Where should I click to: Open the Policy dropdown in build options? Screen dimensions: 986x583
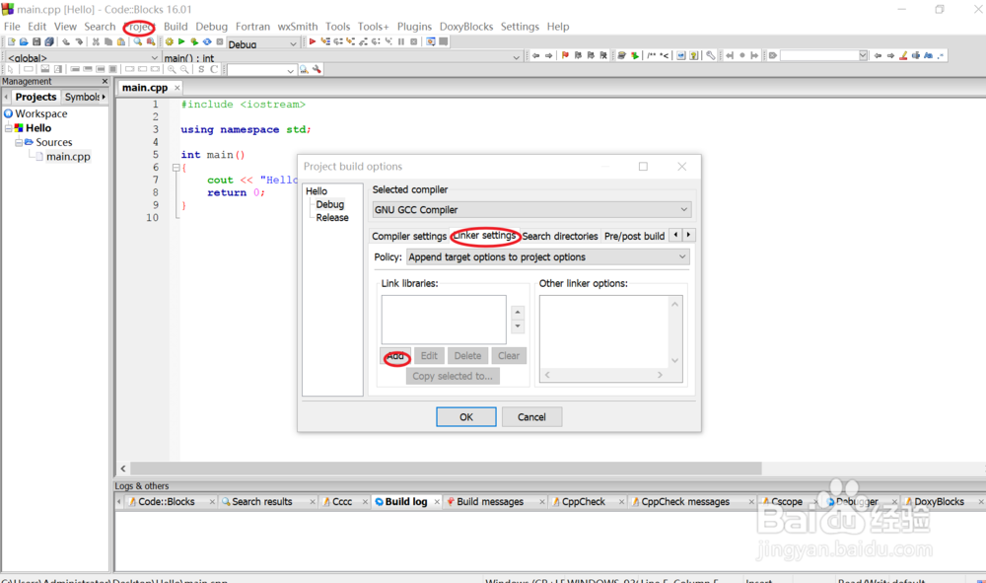click(x=547, y=256)
